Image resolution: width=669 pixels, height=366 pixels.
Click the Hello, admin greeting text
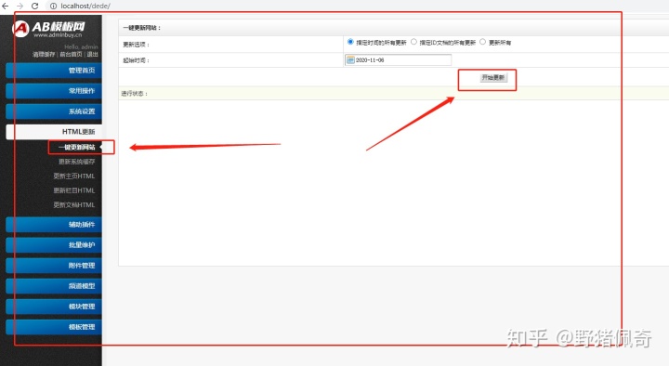coord(81,47)
